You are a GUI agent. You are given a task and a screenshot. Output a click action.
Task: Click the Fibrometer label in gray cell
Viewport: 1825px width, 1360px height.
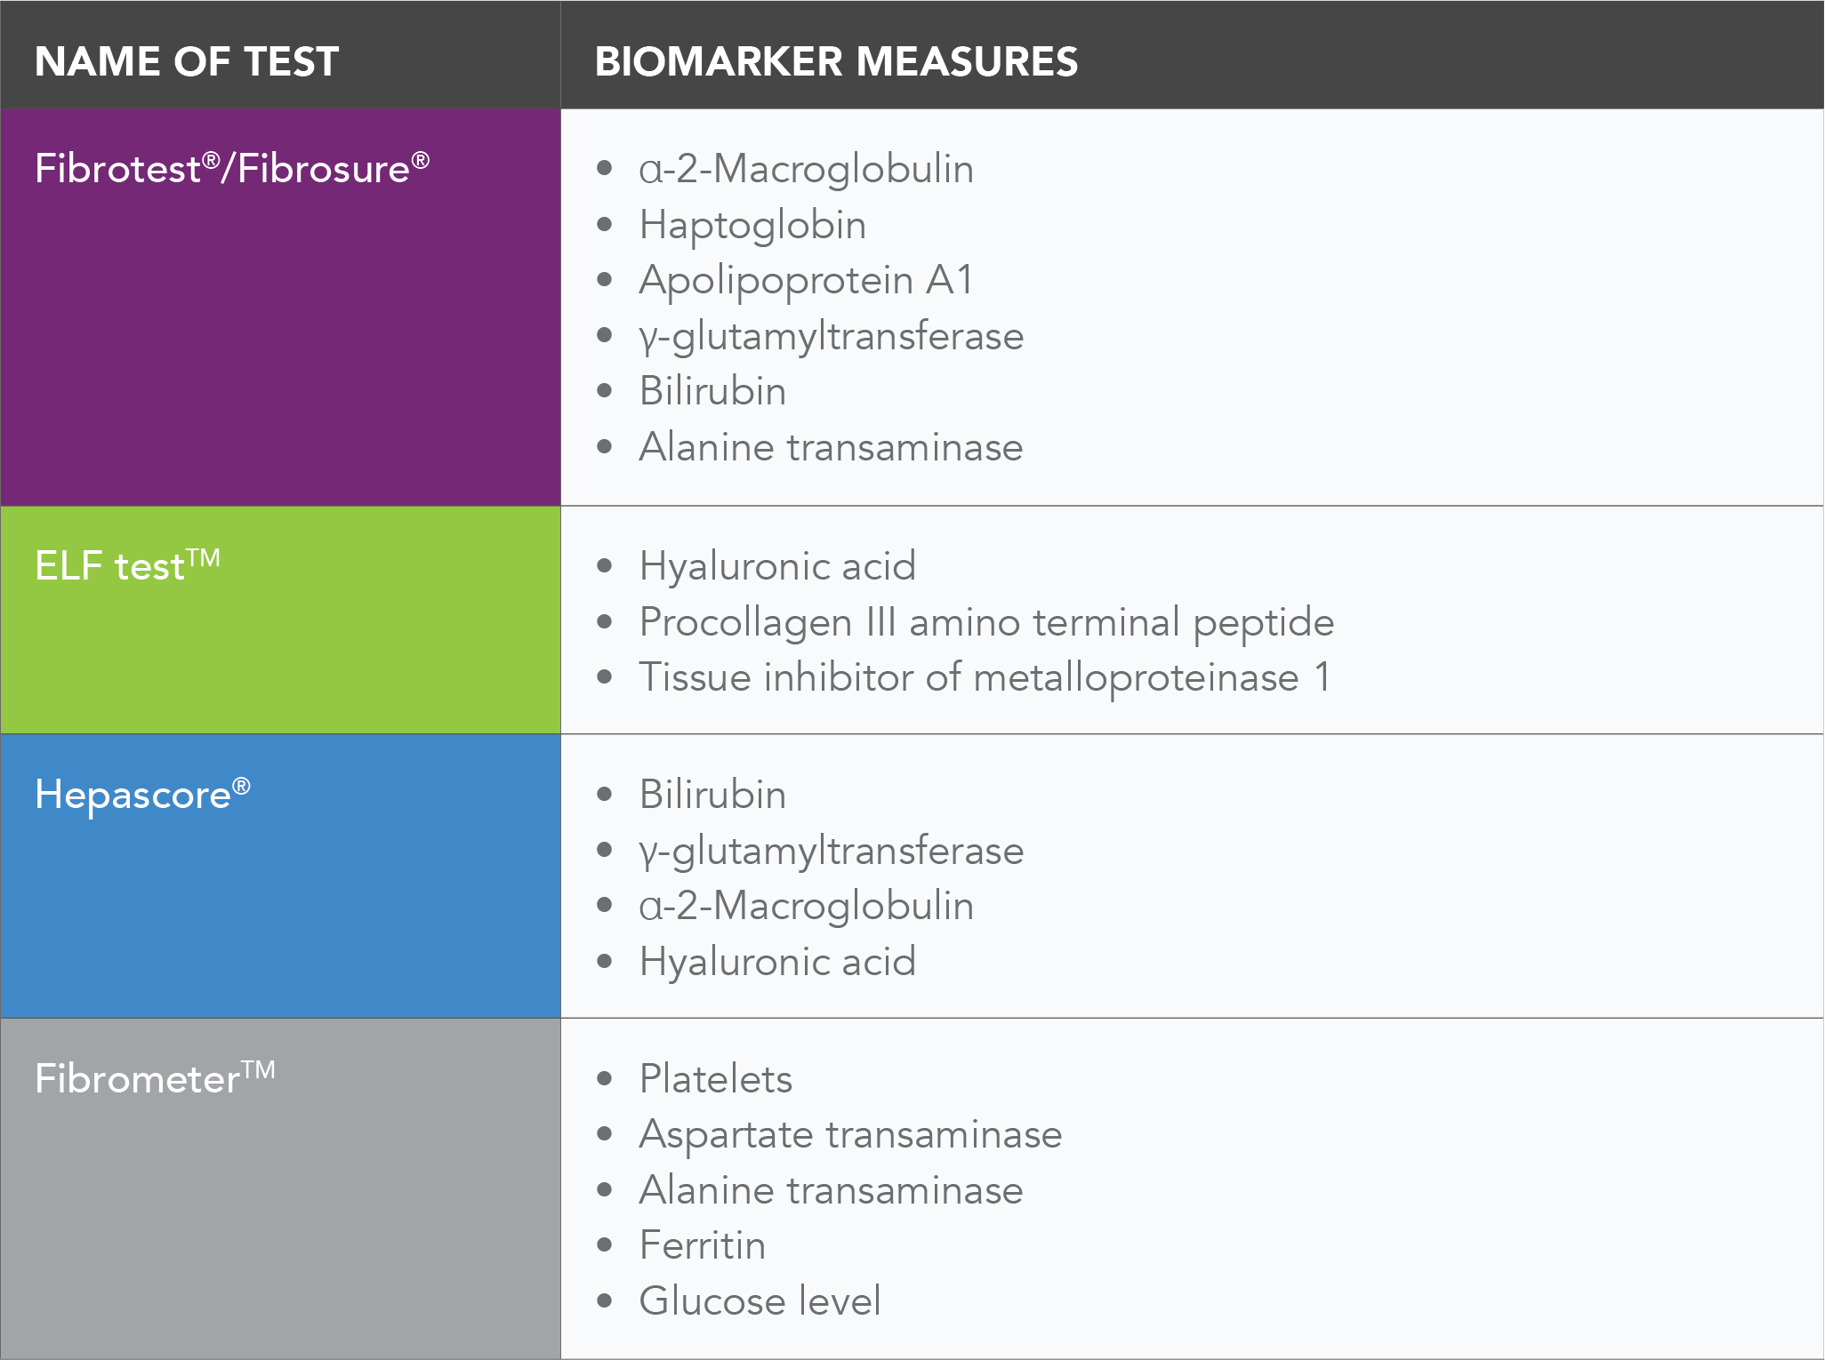[x=155, y=1078]
